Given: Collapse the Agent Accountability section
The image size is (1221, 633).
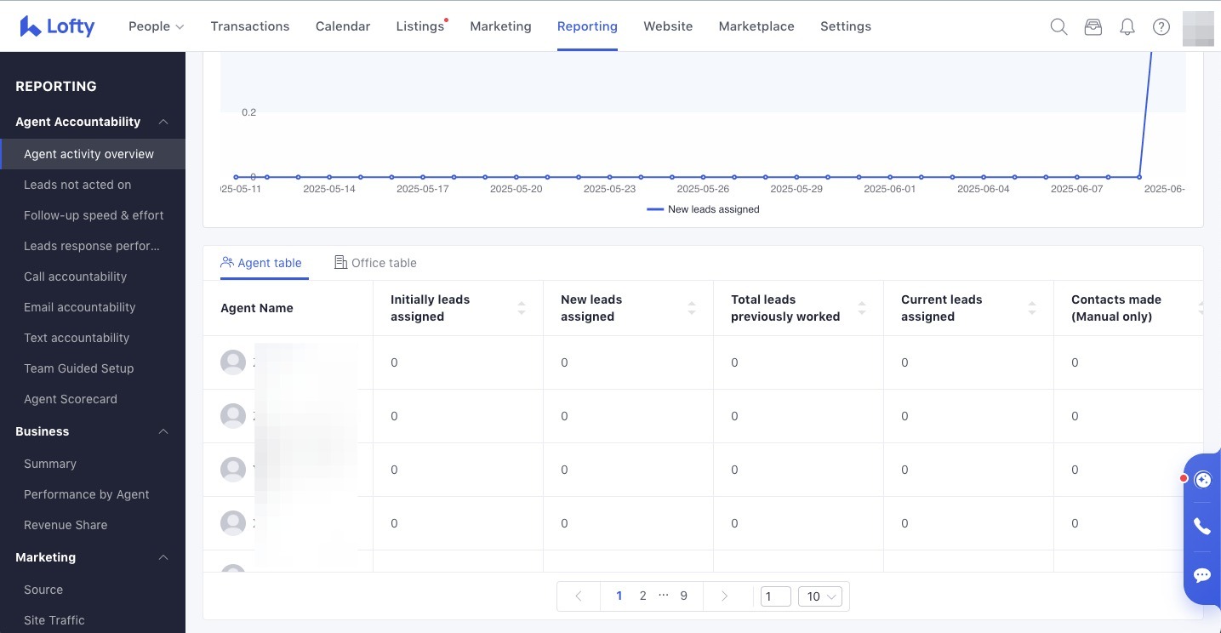Looking at the screenshot, I should pos(163,122).
